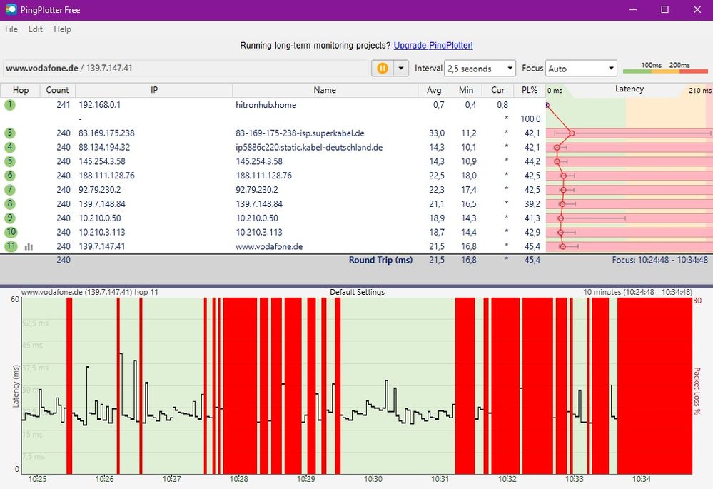Select IP cell 10.210.3.113
Image resolution: width=713 pixels, height=489 pixels.
coord(102,231)
